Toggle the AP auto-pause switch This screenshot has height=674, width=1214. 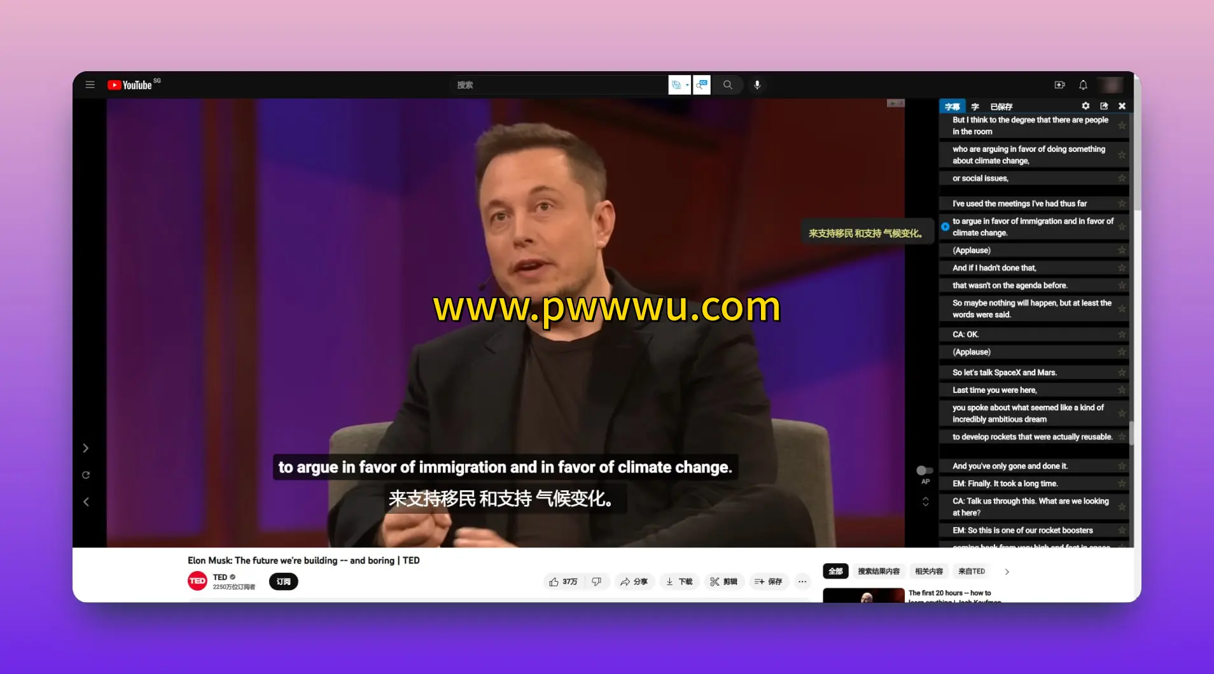[924, 471]
